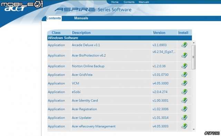Select the Windows Software section heading
The height and width of the screenshot is (136, 221).
point(63,38)
